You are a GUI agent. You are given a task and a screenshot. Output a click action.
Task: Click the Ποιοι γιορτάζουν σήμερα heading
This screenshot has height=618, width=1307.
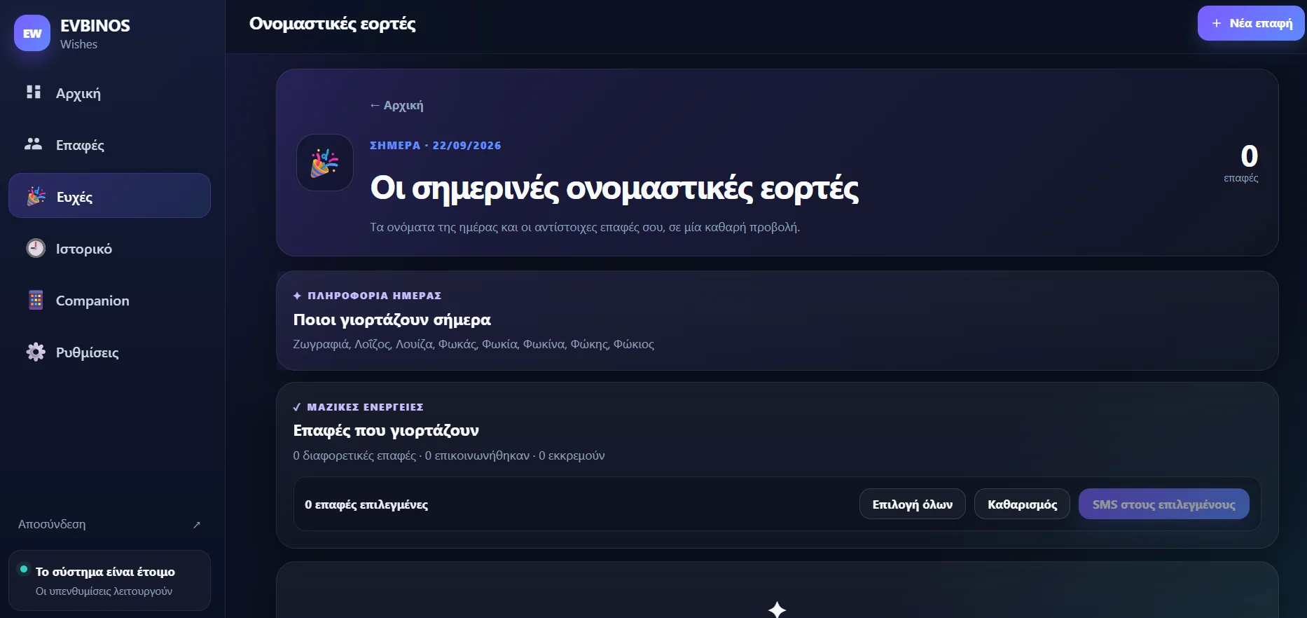click(x=392, y=320)
